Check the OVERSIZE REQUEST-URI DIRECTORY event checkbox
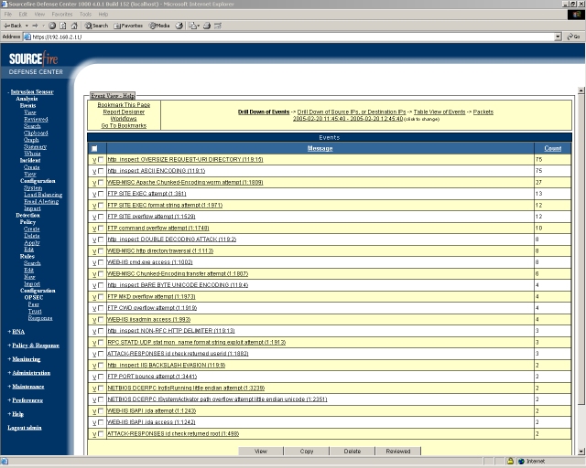The height and width of the screenshot is (468, 586). pyautogui.click(x=101, y=159)
